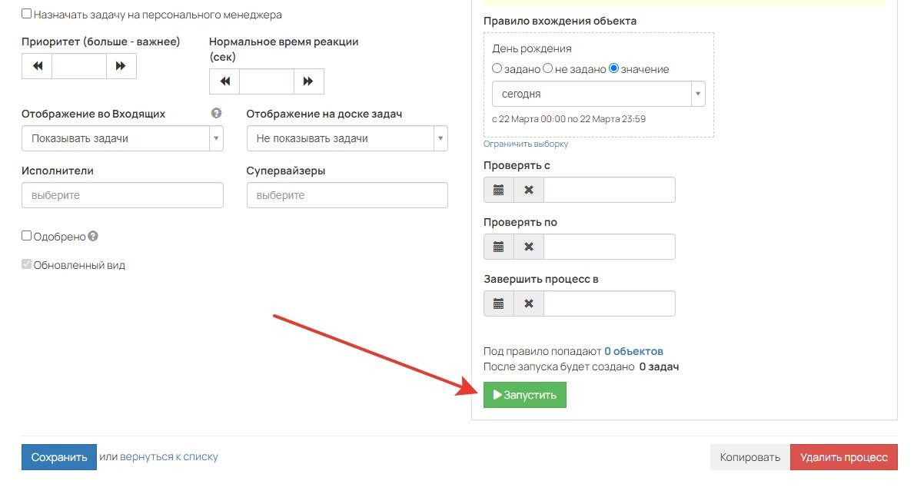The width and height of the screenshot is (914, 494).
Task: Toggle 'Назначать задачу на персонального менеджера' checkbox
Action: point(26,13)
